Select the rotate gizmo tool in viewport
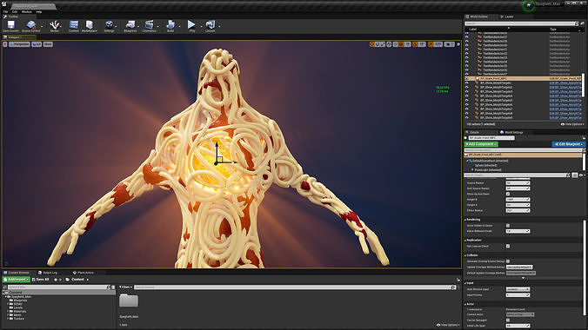This screenshot has height=330, width=588. 378,44
